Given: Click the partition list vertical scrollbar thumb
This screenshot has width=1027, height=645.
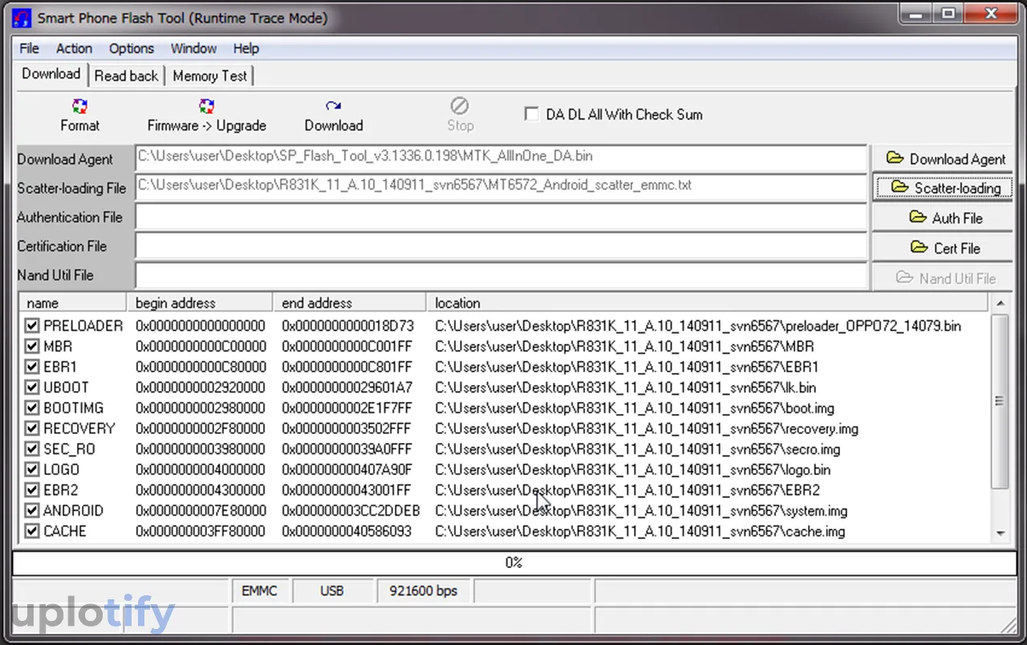Looking at the screenshot, I should 1000,400.
